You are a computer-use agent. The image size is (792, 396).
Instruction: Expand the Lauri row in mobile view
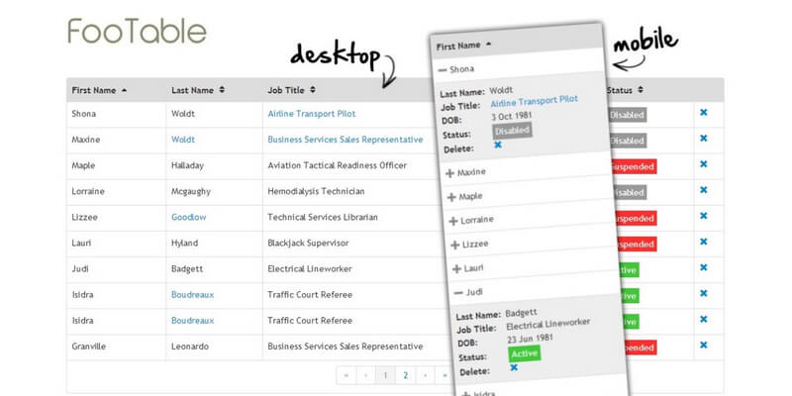point(455,268)
